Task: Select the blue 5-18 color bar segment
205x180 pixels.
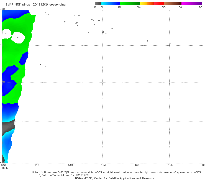Action: click(x=111, y=3)
